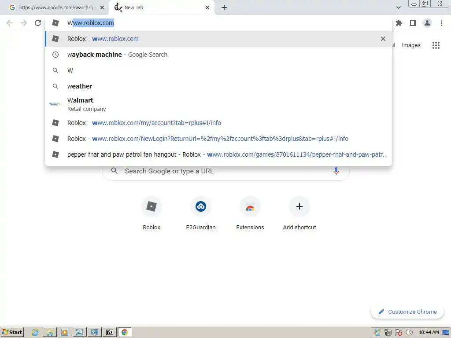Select the New Tab tab
This screenshot has height=338, width=451.
tap(161, 7)
